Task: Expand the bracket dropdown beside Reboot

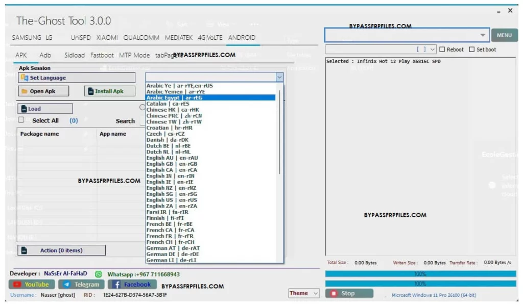Action: [x=432, y=49]
